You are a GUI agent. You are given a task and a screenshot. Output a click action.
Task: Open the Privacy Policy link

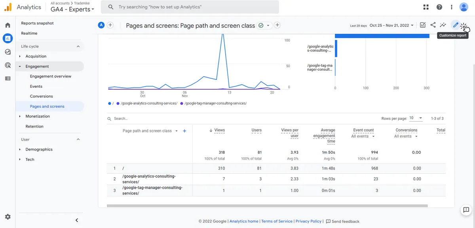[x=308, y=221]
